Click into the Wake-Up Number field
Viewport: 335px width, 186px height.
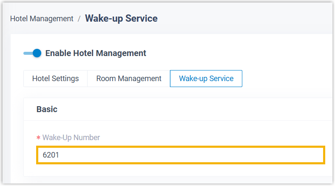pos(181,155)
